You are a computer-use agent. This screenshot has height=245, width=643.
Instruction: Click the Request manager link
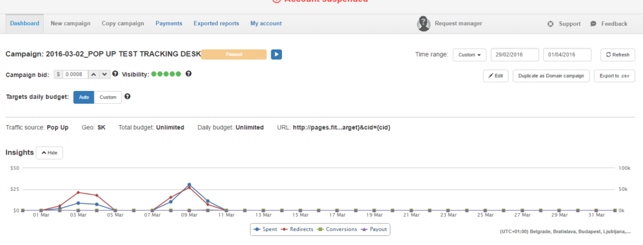coord(458,23)
